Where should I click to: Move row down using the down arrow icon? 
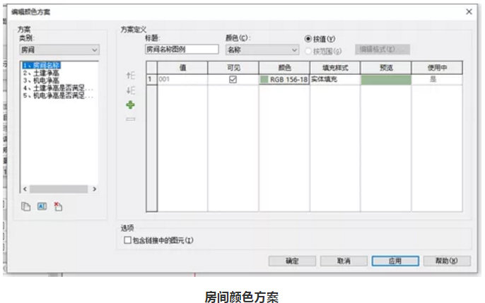click(131, 90)
